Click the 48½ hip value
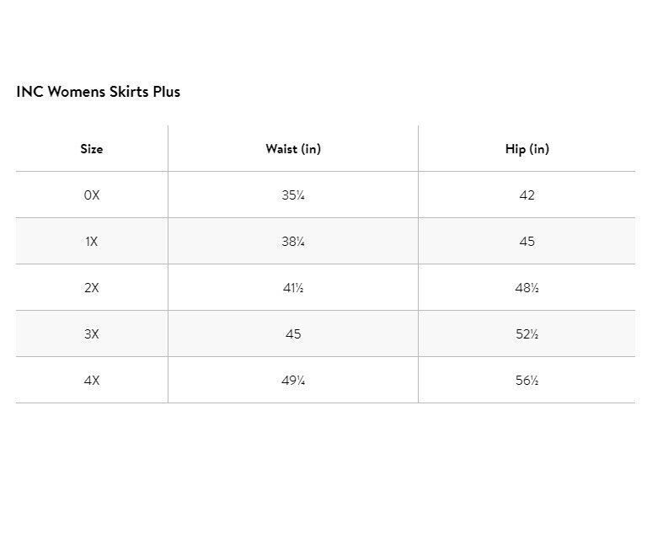 tap(527, 287)
